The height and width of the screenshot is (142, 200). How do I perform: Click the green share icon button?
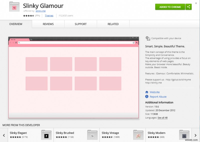tap(188, 7)
